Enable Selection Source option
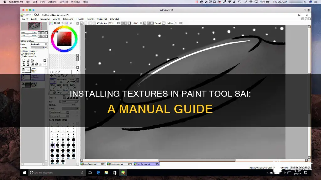The image size is (321, 180). (x=22, y=56)
